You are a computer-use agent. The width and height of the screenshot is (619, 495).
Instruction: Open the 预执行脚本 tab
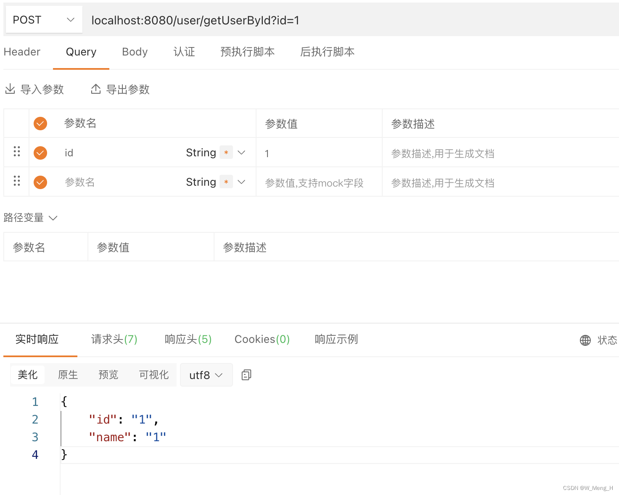click(247, 52)
